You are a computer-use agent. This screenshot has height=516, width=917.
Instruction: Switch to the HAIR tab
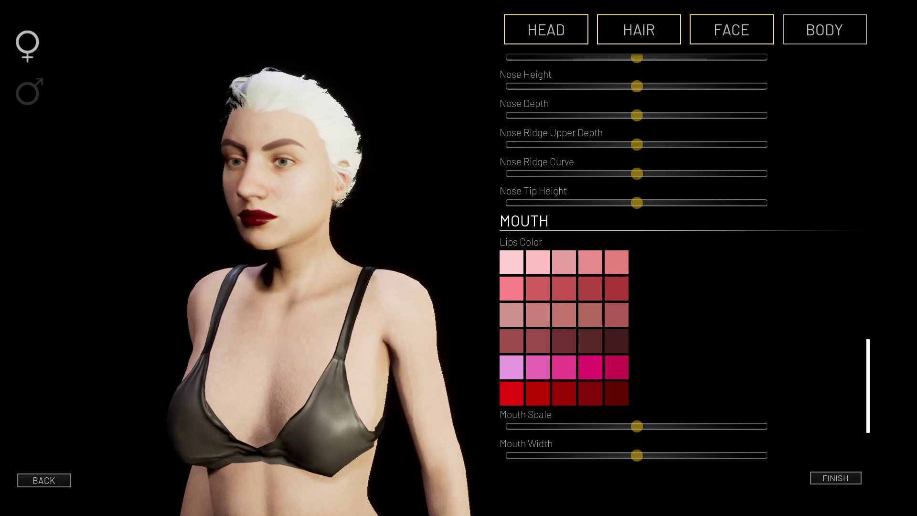[x=639, y=30]
